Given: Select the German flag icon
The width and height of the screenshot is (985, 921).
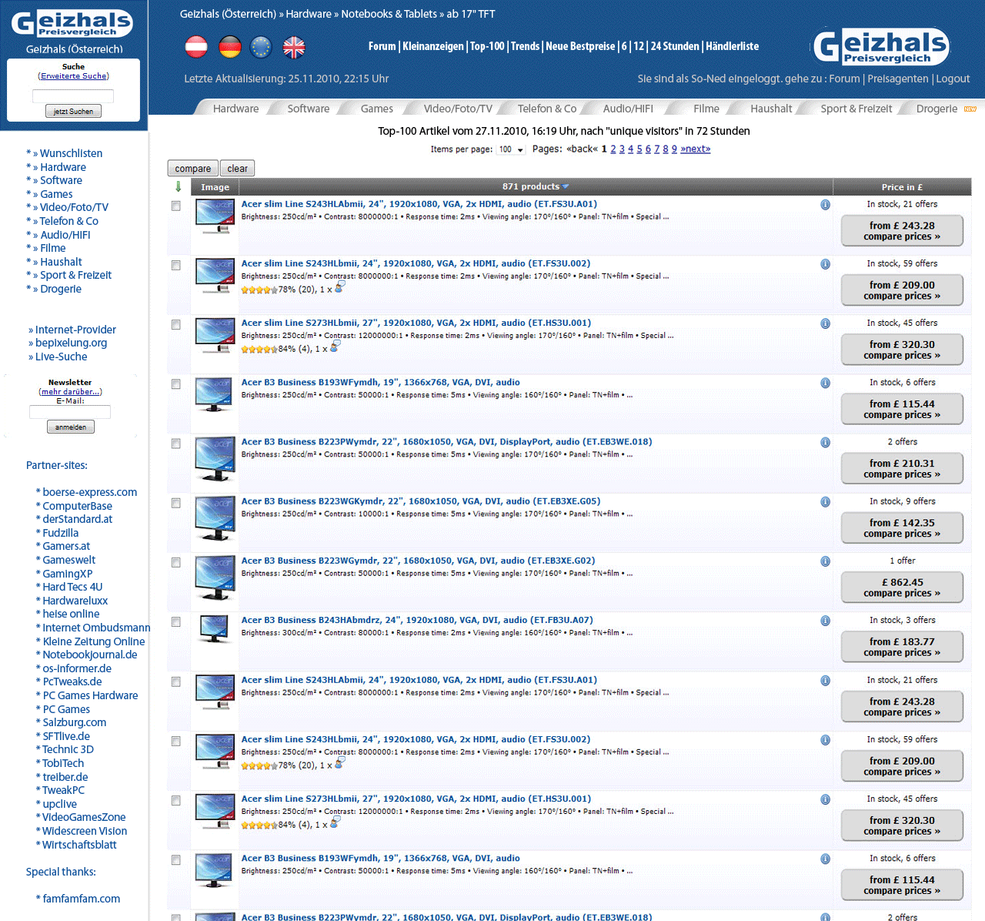Looking at the screenshot, I should point(229,47).
